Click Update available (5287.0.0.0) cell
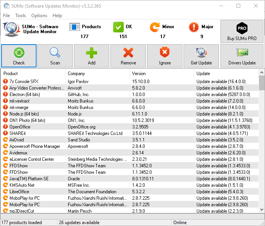 pyautogui.click(x=223, y=94)
